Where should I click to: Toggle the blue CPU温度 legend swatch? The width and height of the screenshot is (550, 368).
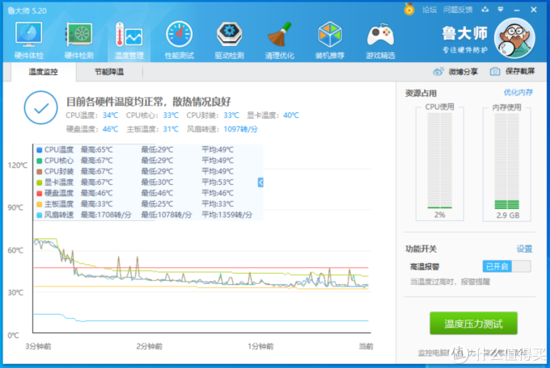pos(40,150)
